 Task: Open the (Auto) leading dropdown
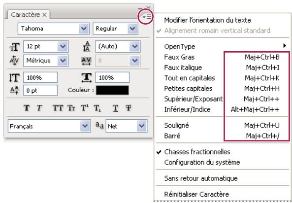pyautogui.click(x=134, y=47)
